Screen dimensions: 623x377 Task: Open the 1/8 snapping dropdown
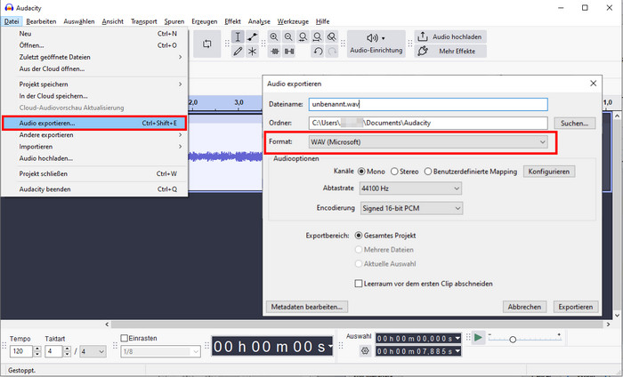(160, 351)
